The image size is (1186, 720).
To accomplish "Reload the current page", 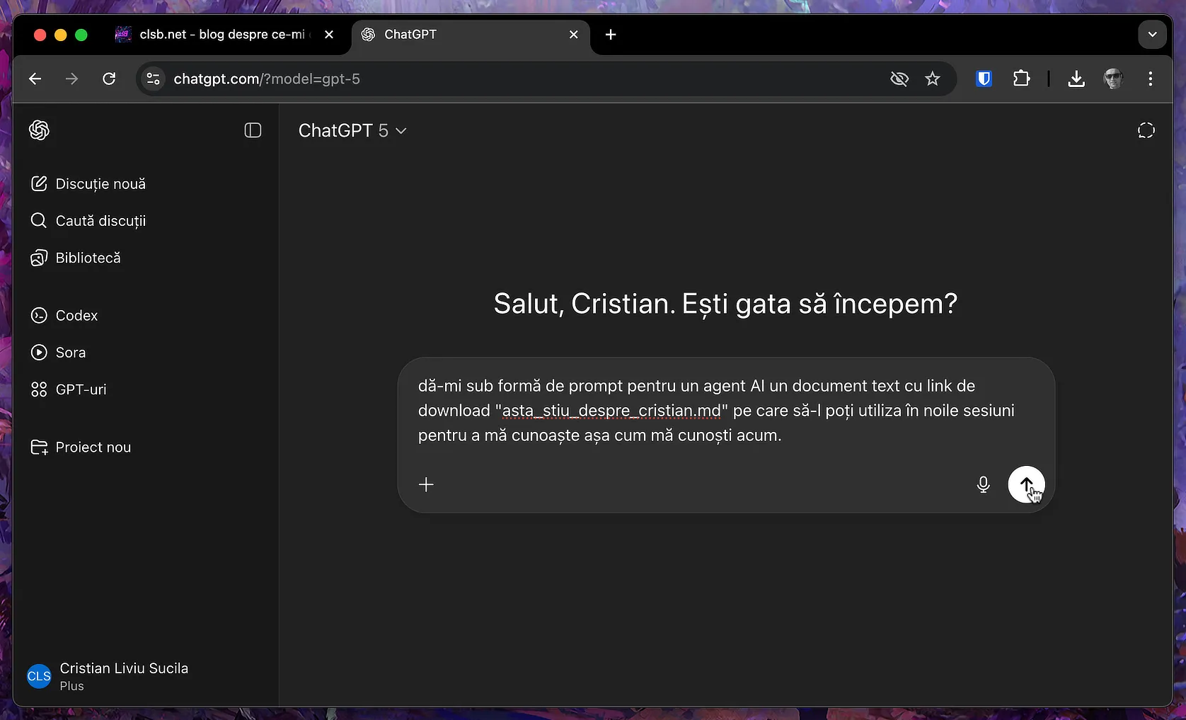I will pyautogui.click(x=109, y=79).
